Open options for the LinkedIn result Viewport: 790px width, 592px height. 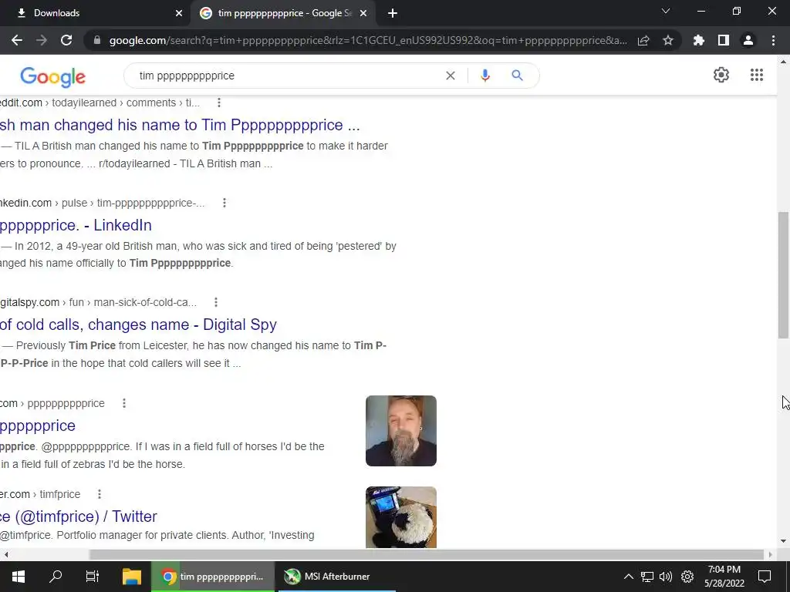[225, 203]
